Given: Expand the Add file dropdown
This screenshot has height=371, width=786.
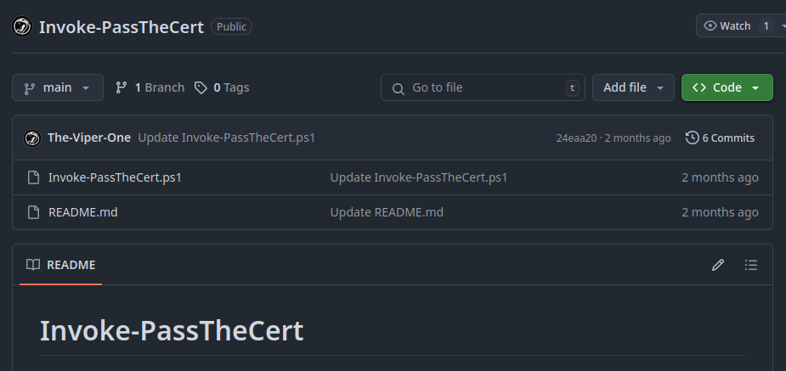Looking at the screenshot, I should click(633, 87).
